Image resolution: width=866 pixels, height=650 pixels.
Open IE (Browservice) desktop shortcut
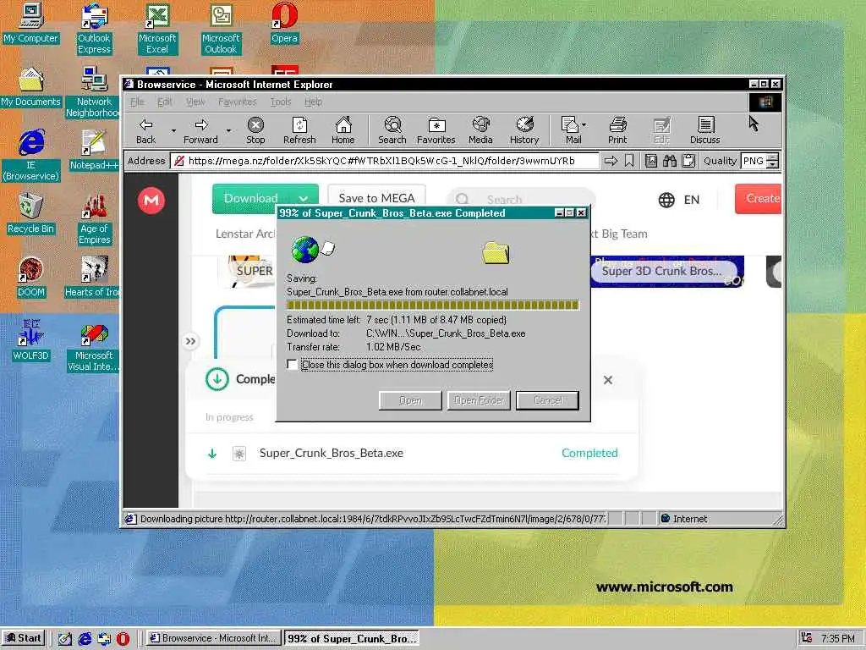[x=31, y=155]
